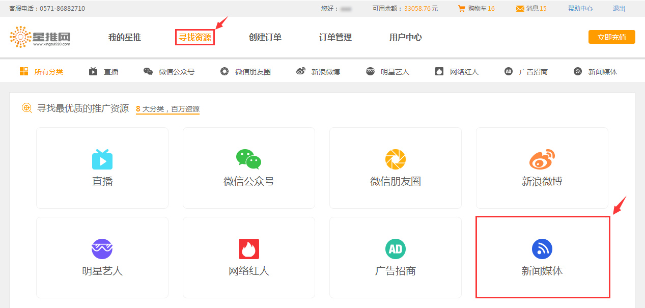Image resolution: width=645 pixels, height=308 pixels.
Task: Click the 微信朋友圈 shutter icon in category bar
Action: (x=225, y=71)
